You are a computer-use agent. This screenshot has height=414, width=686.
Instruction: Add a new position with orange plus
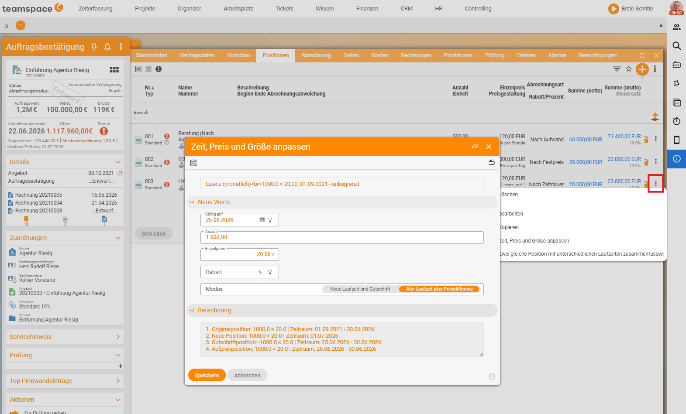coord(642,69)
